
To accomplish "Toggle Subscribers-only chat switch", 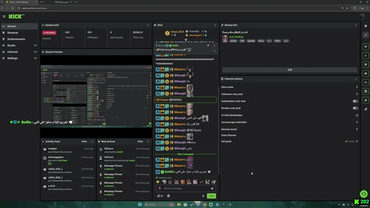I will point(355,101).
